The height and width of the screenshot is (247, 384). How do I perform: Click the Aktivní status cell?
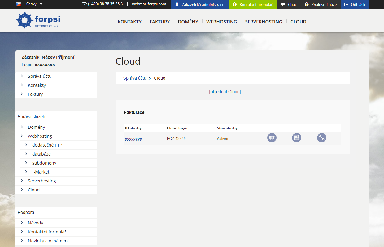click(x=223, y=139)
